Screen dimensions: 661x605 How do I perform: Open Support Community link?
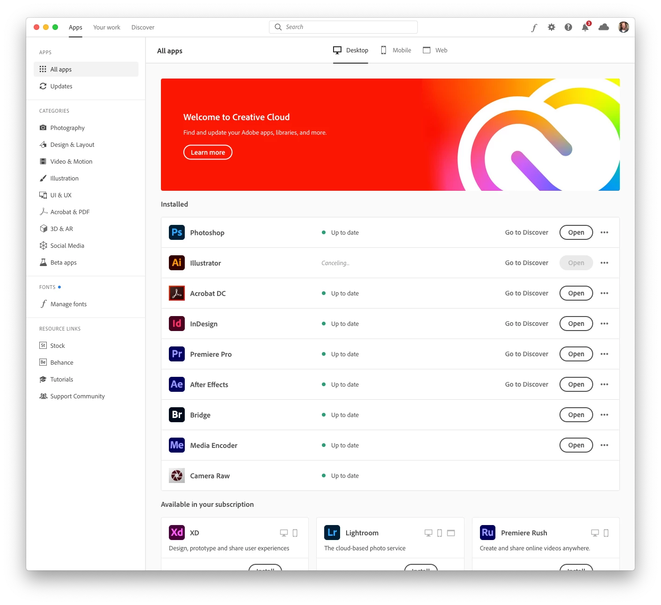tap(86, 396)
